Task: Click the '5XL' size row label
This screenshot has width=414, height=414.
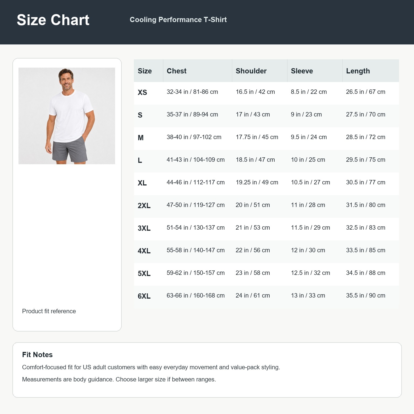Action: click(x=144, y=274)
